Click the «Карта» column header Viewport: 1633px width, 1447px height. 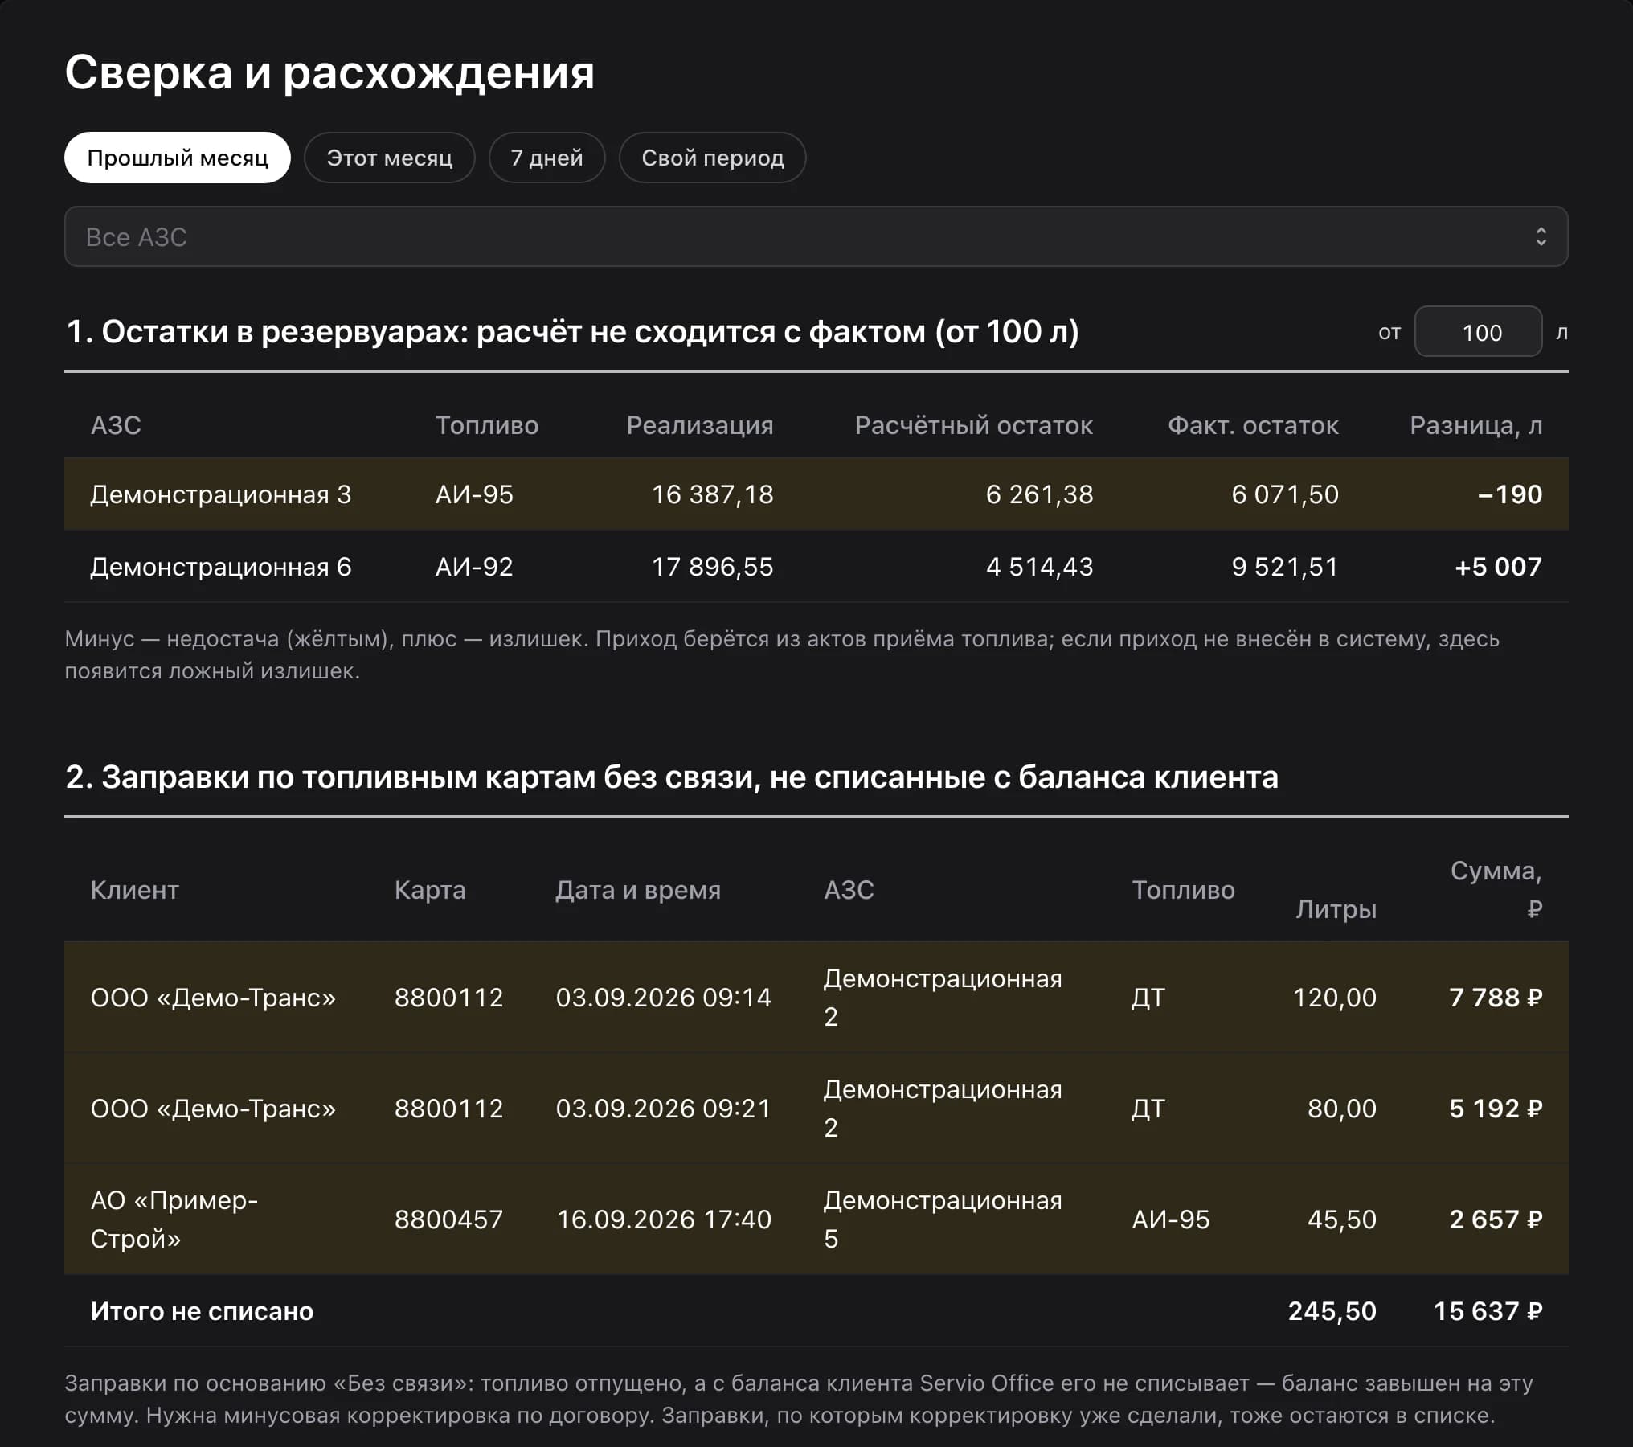point(430,890)
